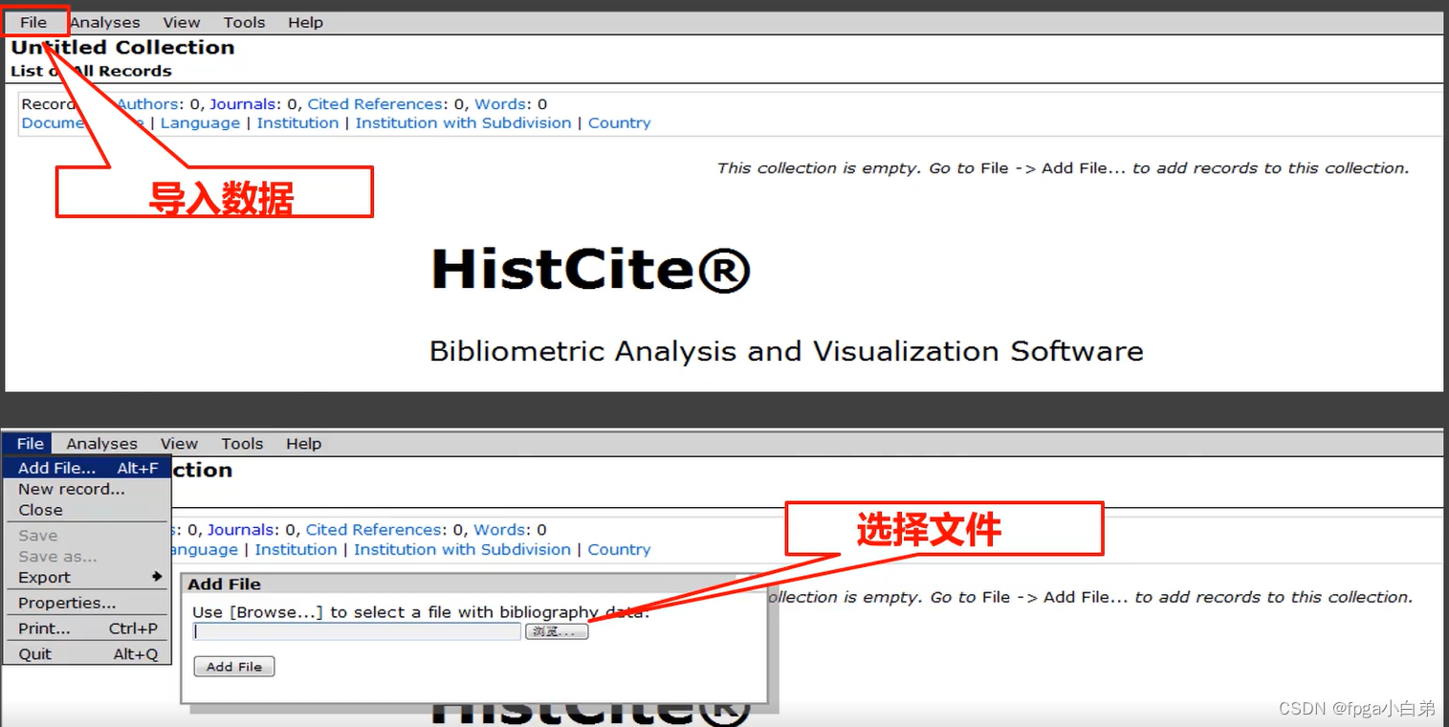This screenshot has height=727, width=1449.
Task: Click the 'Add File' dialog title bar
Action: tap(474, 584)
